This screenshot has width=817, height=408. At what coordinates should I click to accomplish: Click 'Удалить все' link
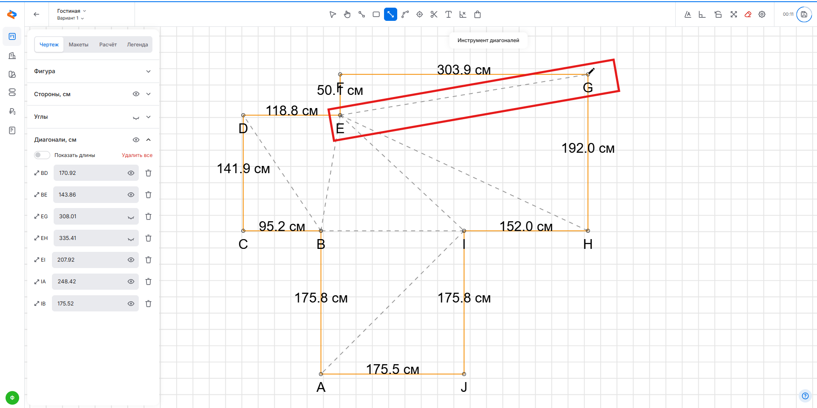click(137, 155)
